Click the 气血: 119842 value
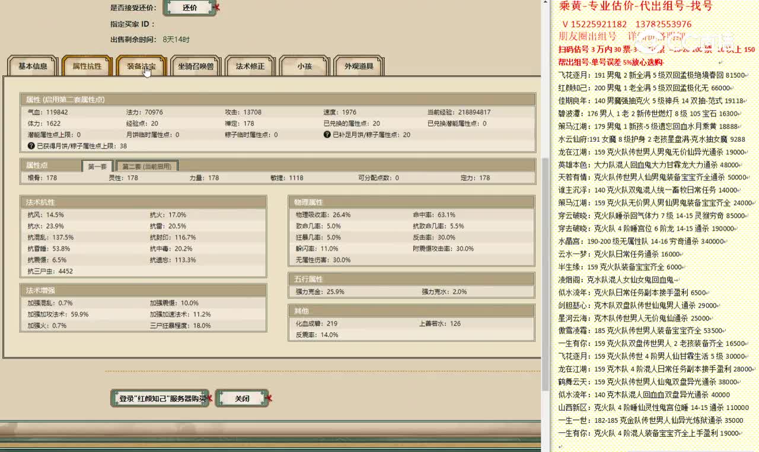 tap(47, 112)
